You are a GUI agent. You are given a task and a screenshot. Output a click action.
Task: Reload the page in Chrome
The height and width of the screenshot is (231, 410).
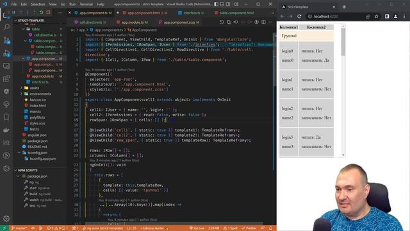point(299,16)
